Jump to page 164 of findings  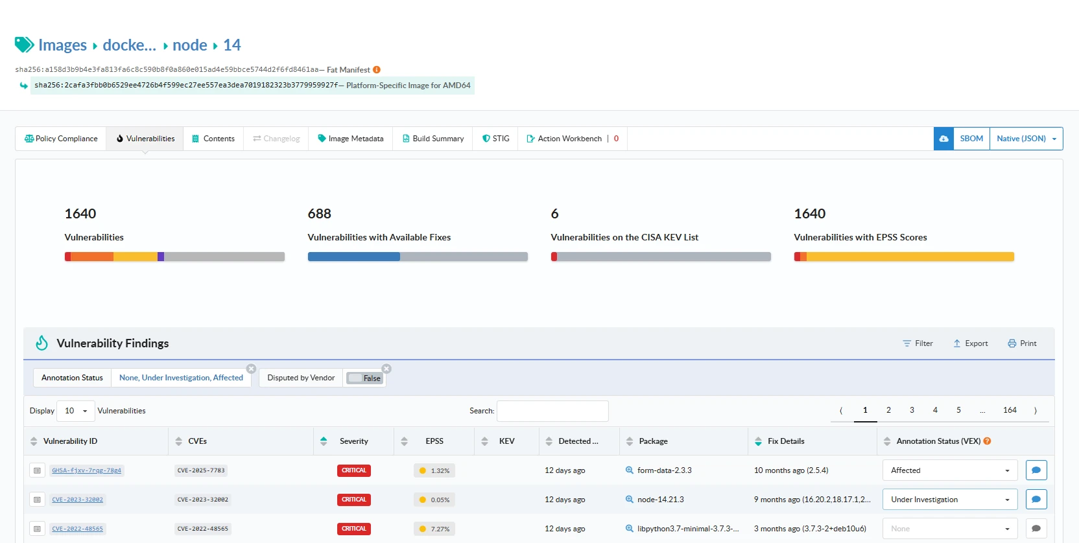coord(1010,410)
